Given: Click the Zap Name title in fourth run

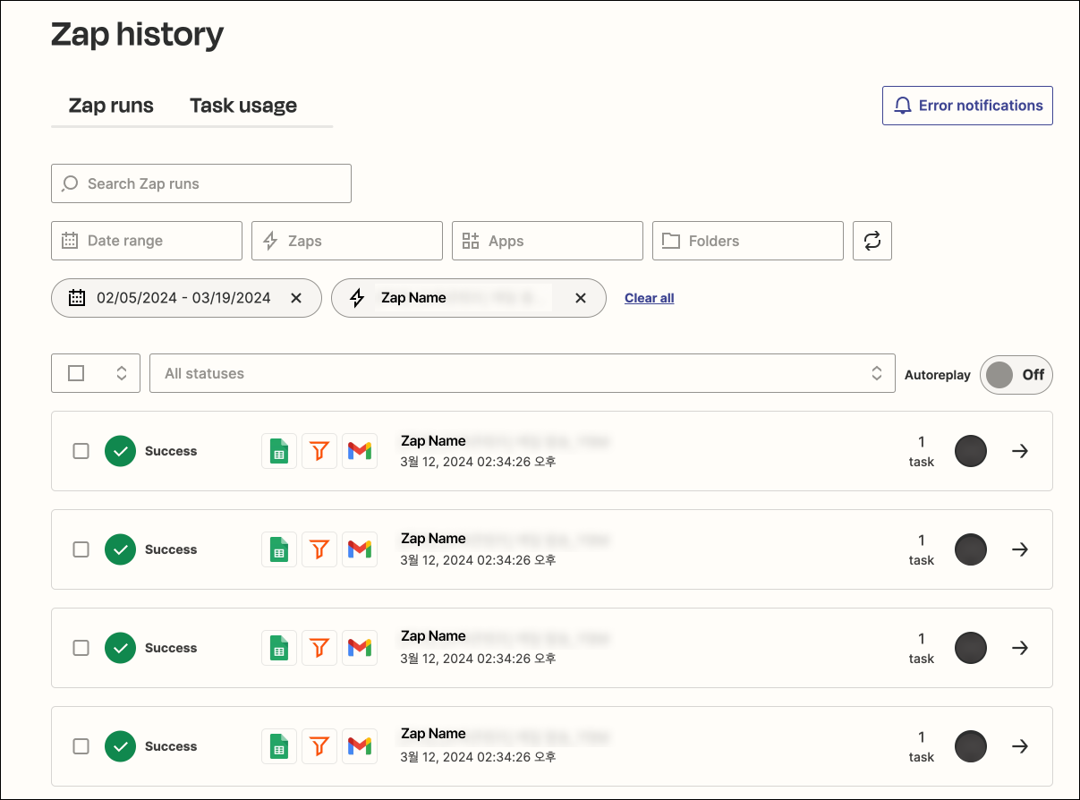Looking at the screenshot, I should 433,734.
